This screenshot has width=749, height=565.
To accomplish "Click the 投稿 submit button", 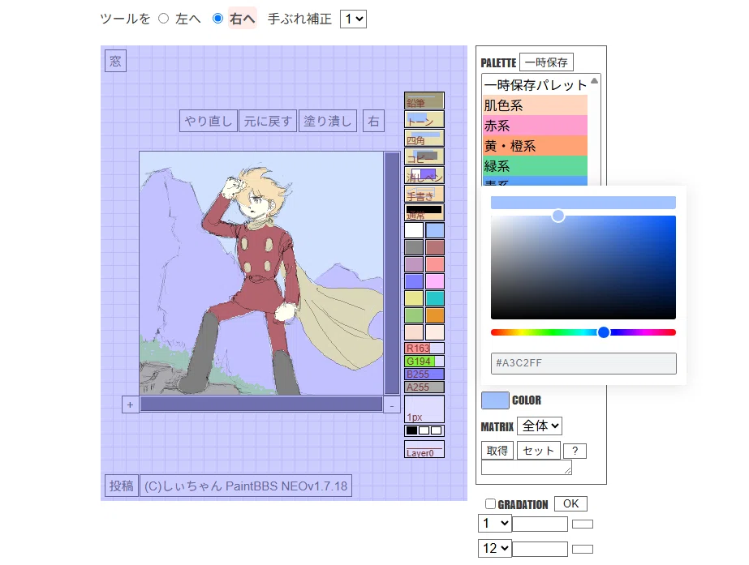I will pos(122,486).
